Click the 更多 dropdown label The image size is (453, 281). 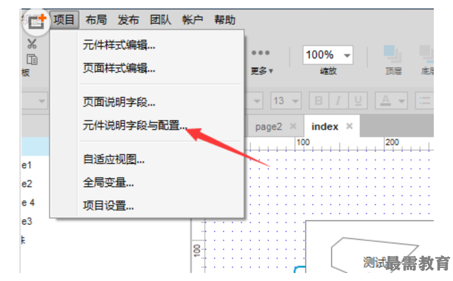tap(262, 71)
